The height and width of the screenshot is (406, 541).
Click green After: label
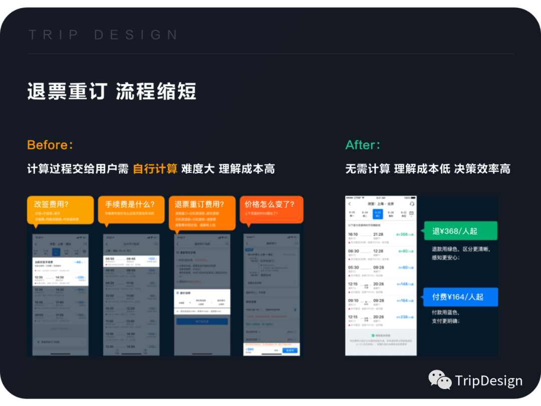tap(363, 145)
